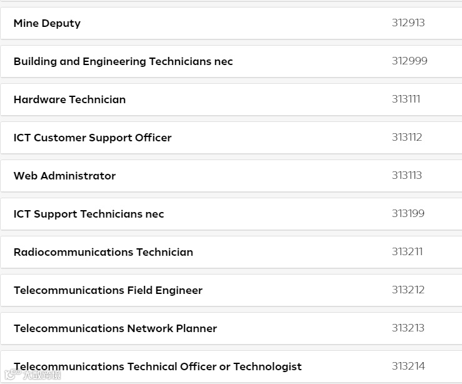This screenshot has height=384, width=462.
Task: Click the 313199 code
Action: pos(408,214)
